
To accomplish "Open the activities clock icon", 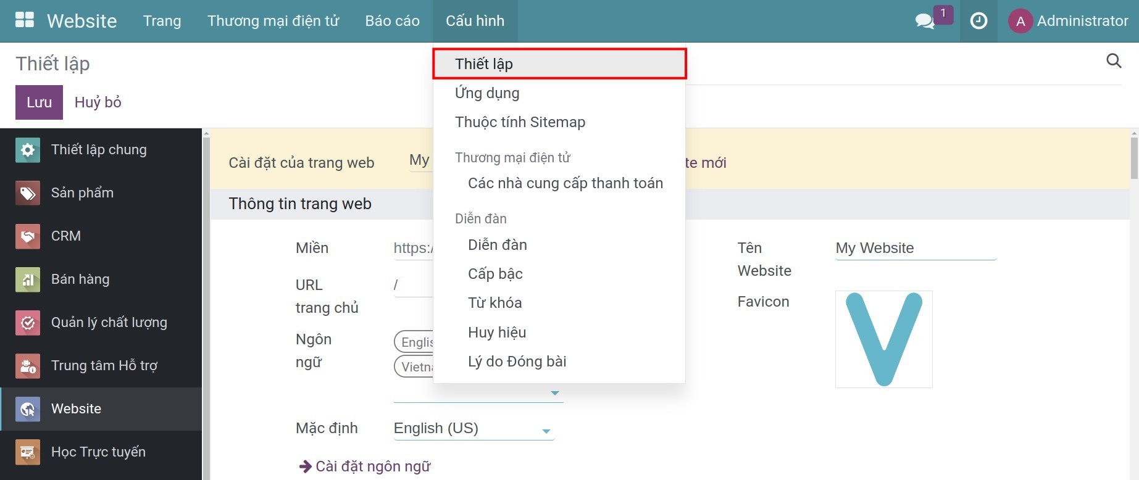I will pos(978,21).
